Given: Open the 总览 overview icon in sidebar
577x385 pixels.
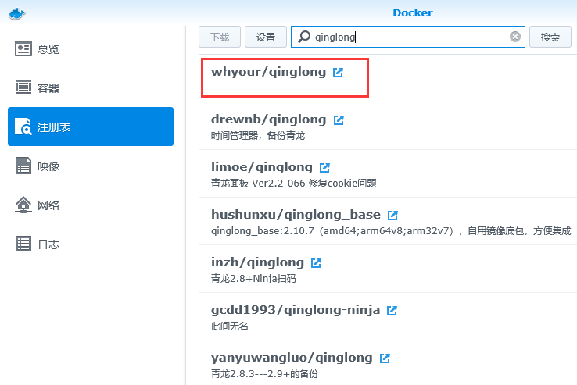Looking at the screenshot, I should coord(23,48).
